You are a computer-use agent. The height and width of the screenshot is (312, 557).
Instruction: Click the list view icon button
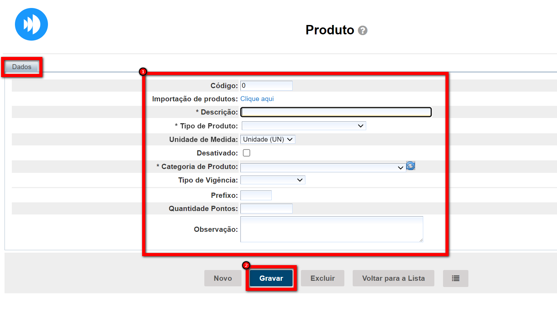456,278
